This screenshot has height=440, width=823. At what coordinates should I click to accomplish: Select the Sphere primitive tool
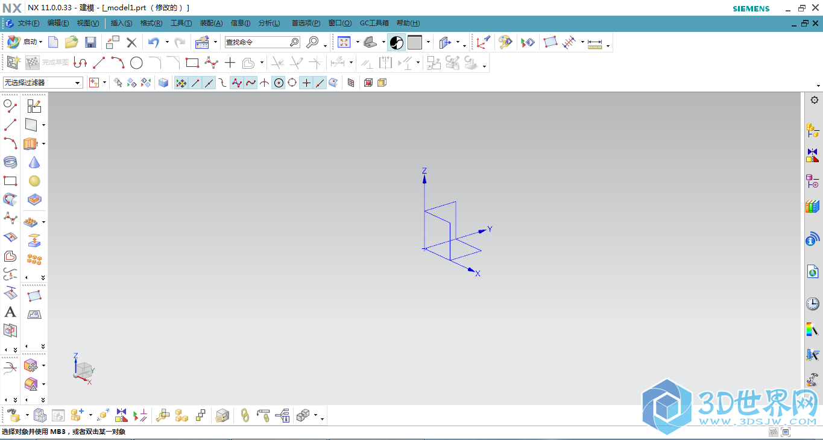tap(34, 181)
